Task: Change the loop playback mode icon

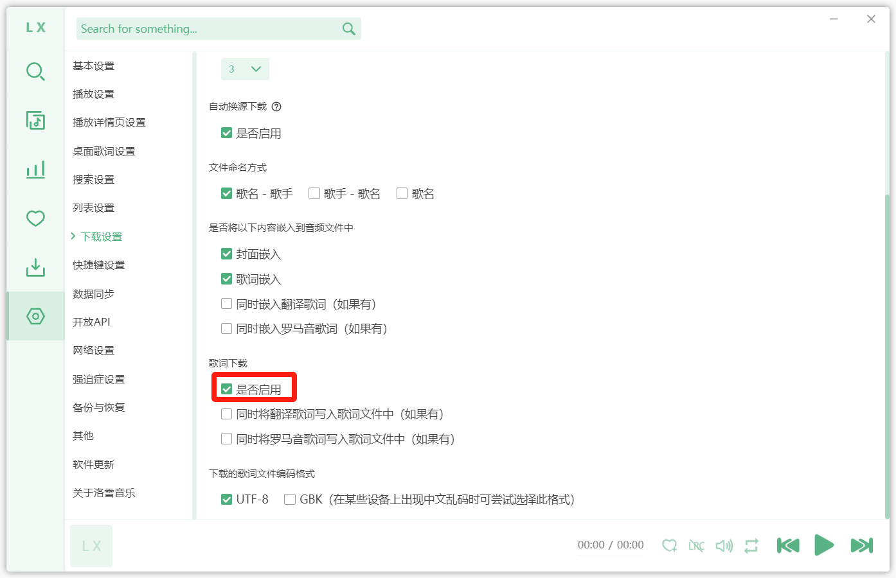Action: coord(751,546)
